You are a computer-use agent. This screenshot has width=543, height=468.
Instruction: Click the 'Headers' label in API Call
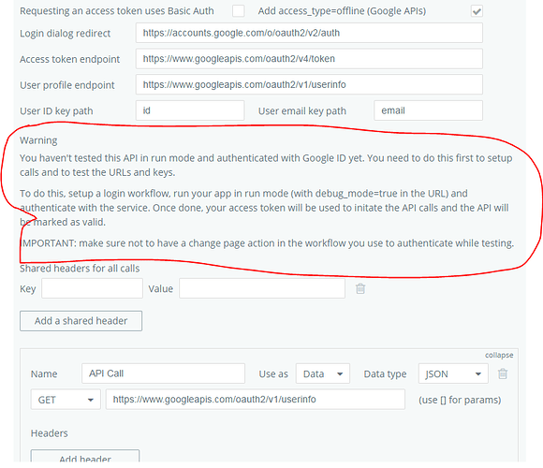click(50, 433)
